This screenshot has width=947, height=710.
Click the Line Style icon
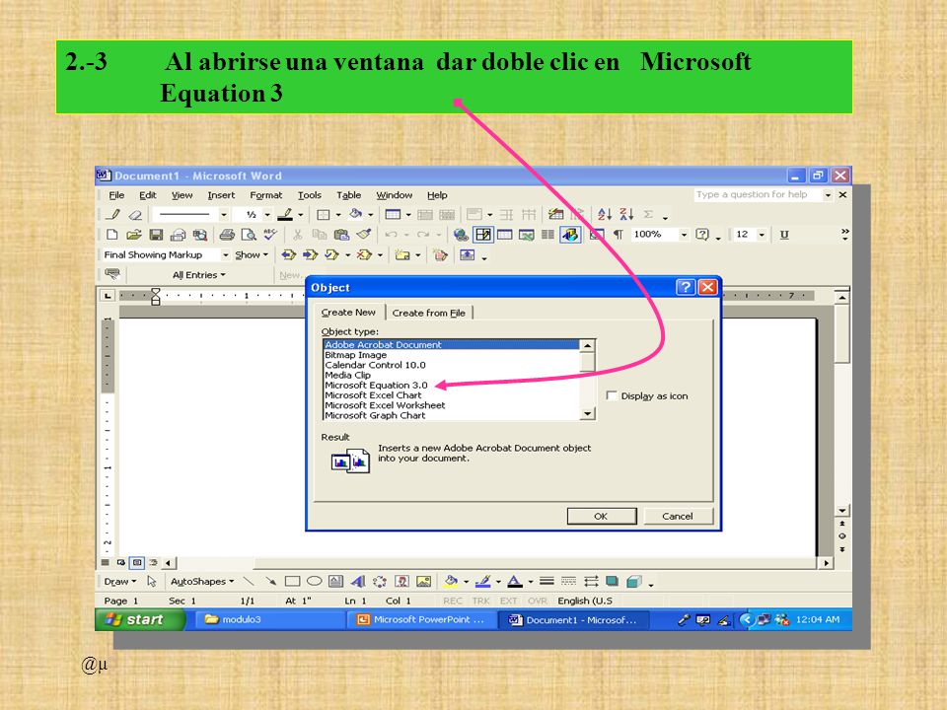click(546, 582)
